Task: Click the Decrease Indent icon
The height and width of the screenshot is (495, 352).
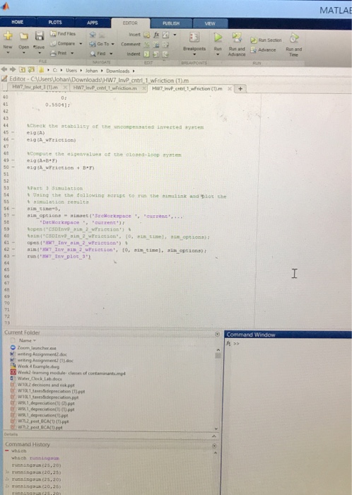Action: (x=165, y=54)
